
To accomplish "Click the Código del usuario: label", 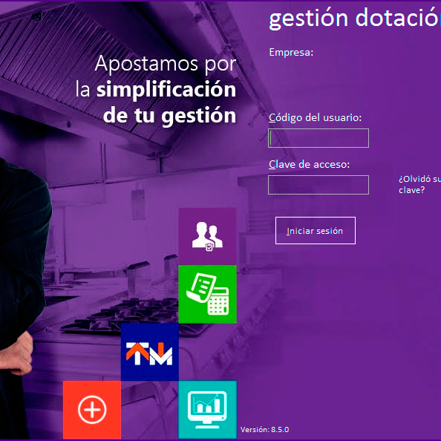I will 315,117.
